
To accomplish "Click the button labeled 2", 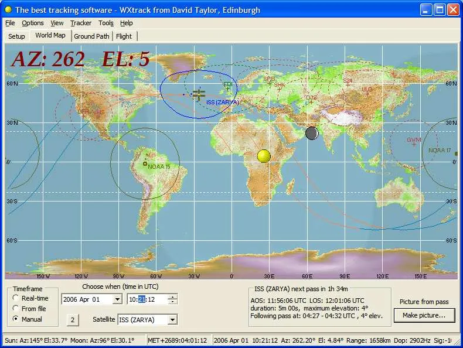I will (73, 320).
